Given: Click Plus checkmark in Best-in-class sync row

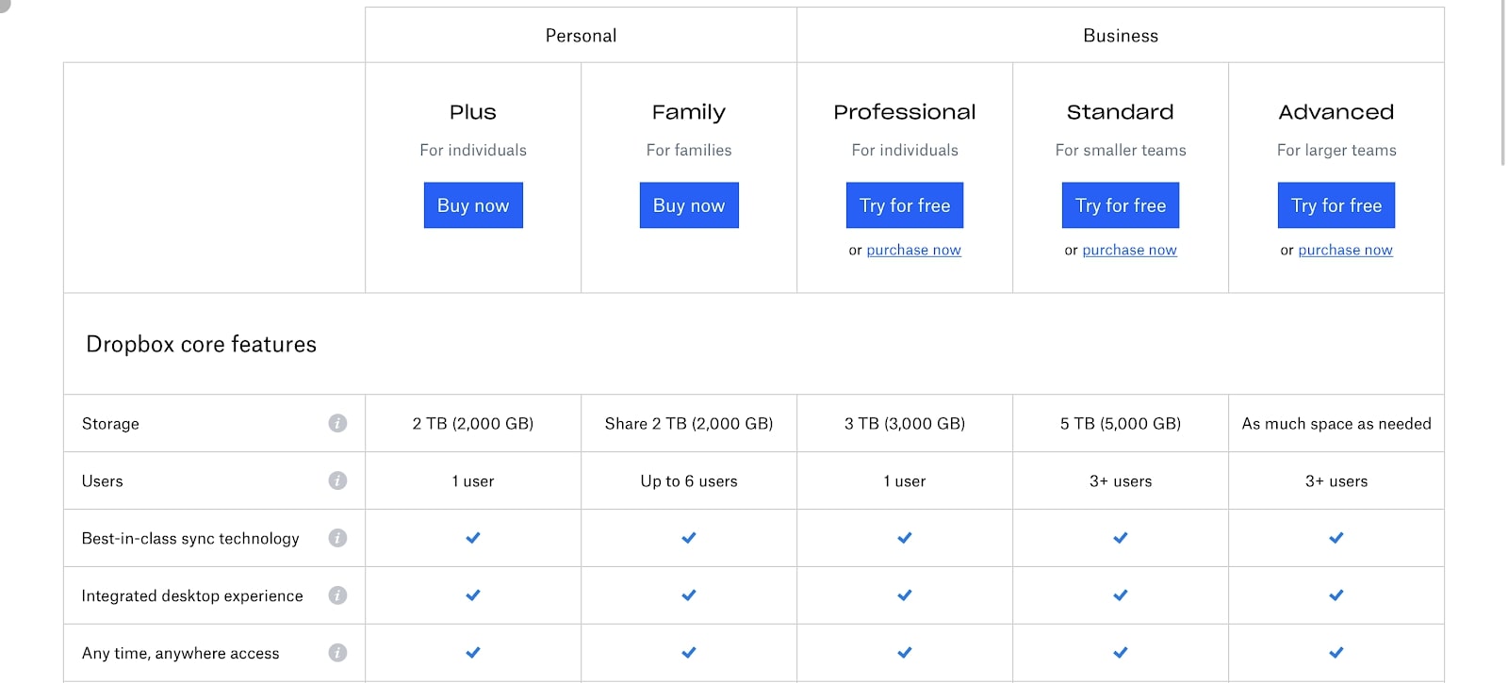Looking at the screenshot, I should (x=473, y=538).
